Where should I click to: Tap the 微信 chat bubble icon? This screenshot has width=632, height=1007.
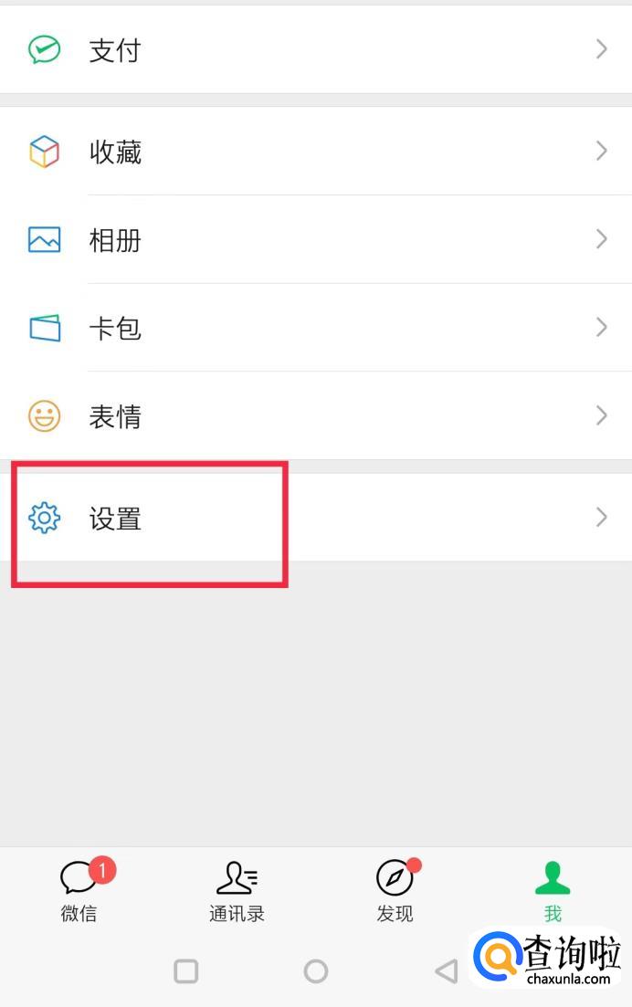(79, 877)
